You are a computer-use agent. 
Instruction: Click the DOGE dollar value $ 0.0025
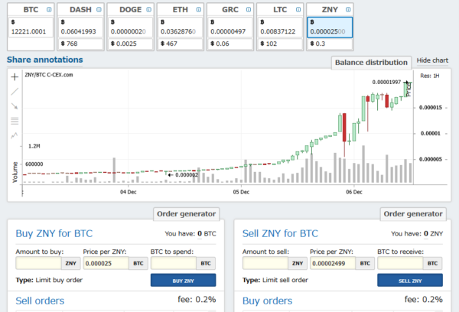130,44
